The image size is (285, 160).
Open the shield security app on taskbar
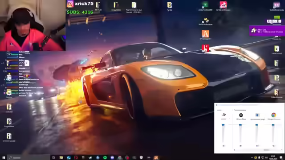click(141, 157)
